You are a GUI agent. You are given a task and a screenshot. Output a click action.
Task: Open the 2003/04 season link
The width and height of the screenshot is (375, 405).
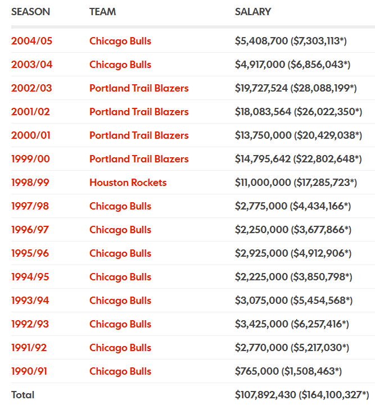tap(31, 64)
